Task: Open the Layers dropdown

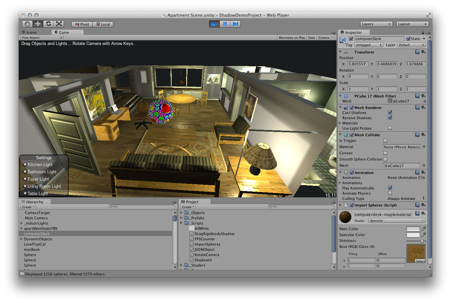Action: coord(376,24)
